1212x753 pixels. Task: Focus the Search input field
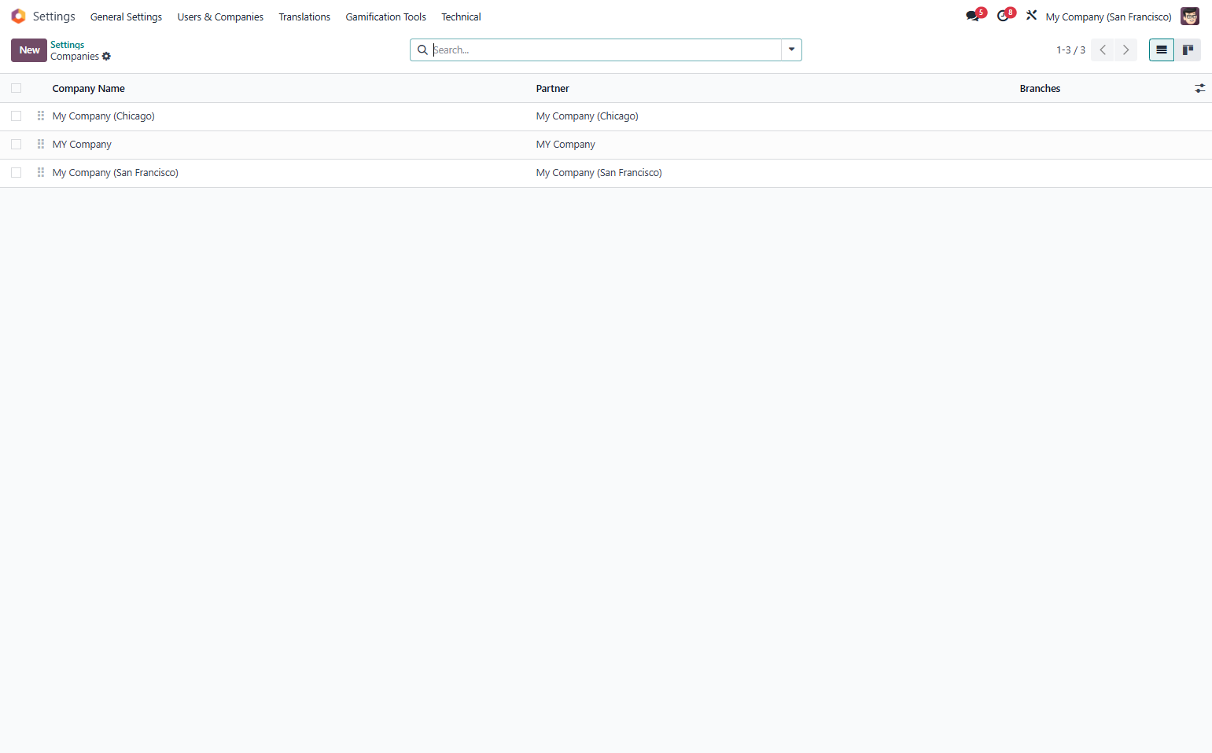point(606,50)
